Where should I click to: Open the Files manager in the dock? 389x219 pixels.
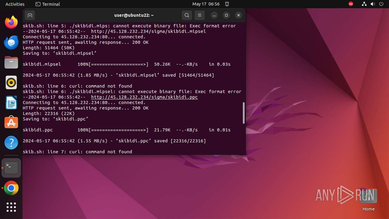coord(11,63)
